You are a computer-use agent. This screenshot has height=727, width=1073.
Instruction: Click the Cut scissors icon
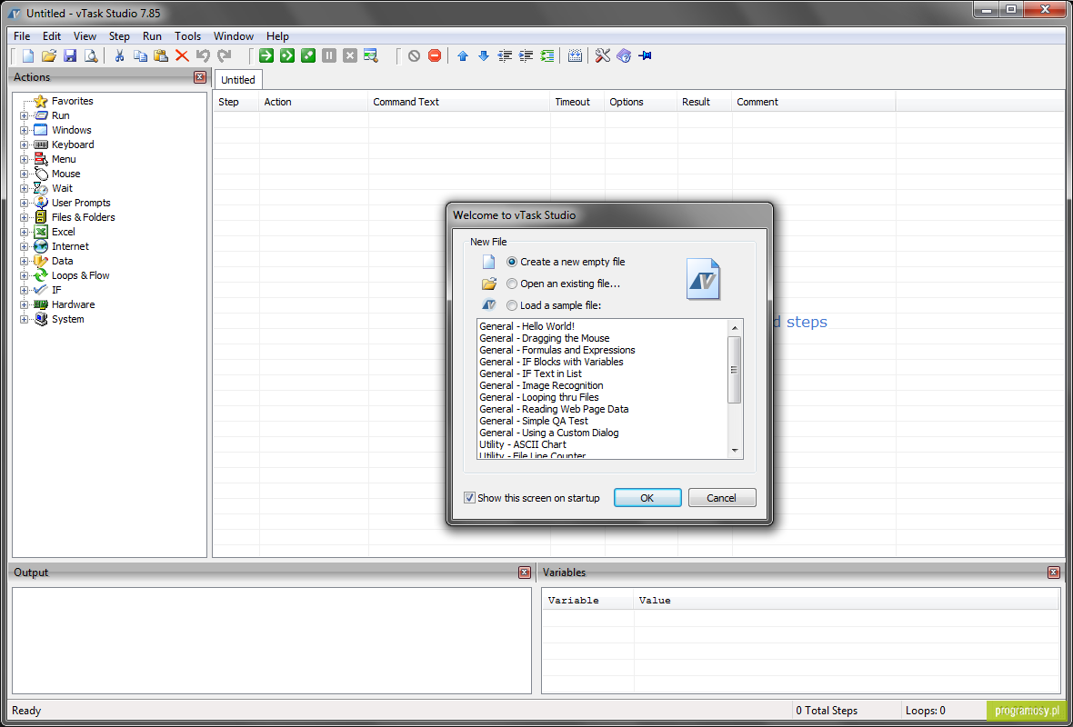point(119,56)
